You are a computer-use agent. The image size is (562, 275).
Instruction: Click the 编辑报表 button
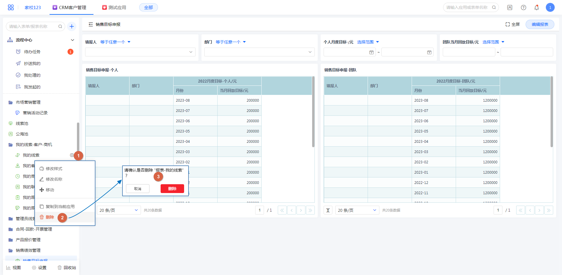(540, 24)
